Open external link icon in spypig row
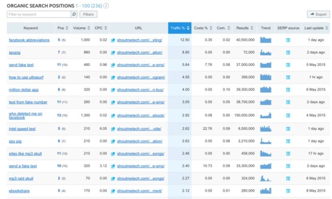This screenshot has width=332, height=199. point(113,53)
